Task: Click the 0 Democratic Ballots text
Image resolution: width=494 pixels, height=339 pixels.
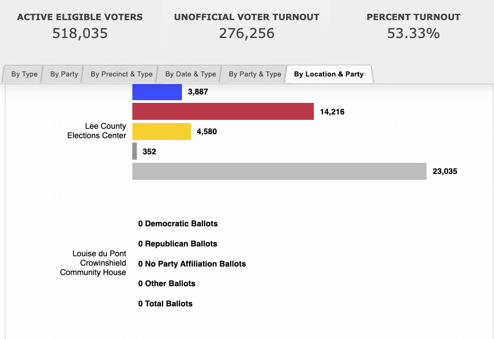Action: click(x=178, y=224)
